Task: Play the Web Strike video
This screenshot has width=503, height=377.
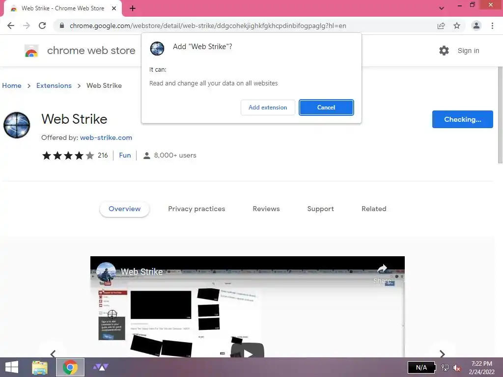Action: click(248, 350)
